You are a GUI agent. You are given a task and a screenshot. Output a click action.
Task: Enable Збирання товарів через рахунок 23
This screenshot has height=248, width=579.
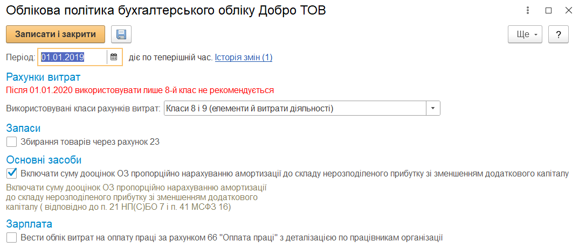[11, 142]
